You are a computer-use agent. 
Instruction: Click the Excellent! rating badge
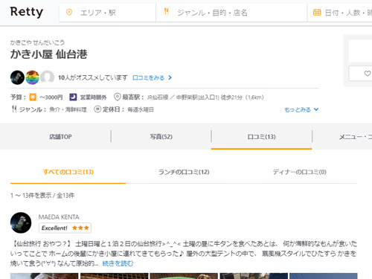(x=65, y=228)
